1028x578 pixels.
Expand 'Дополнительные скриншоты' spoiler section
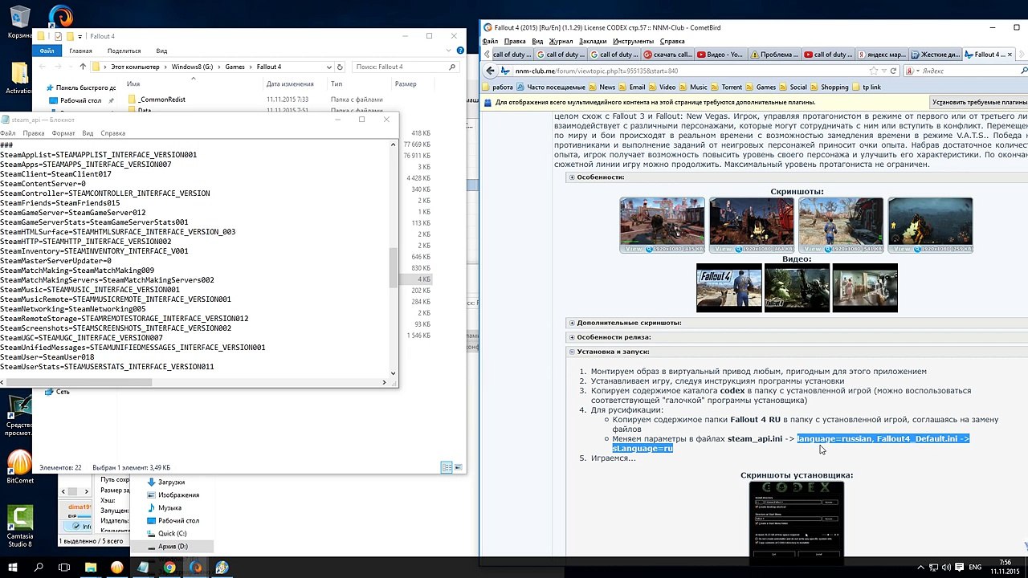572,323
